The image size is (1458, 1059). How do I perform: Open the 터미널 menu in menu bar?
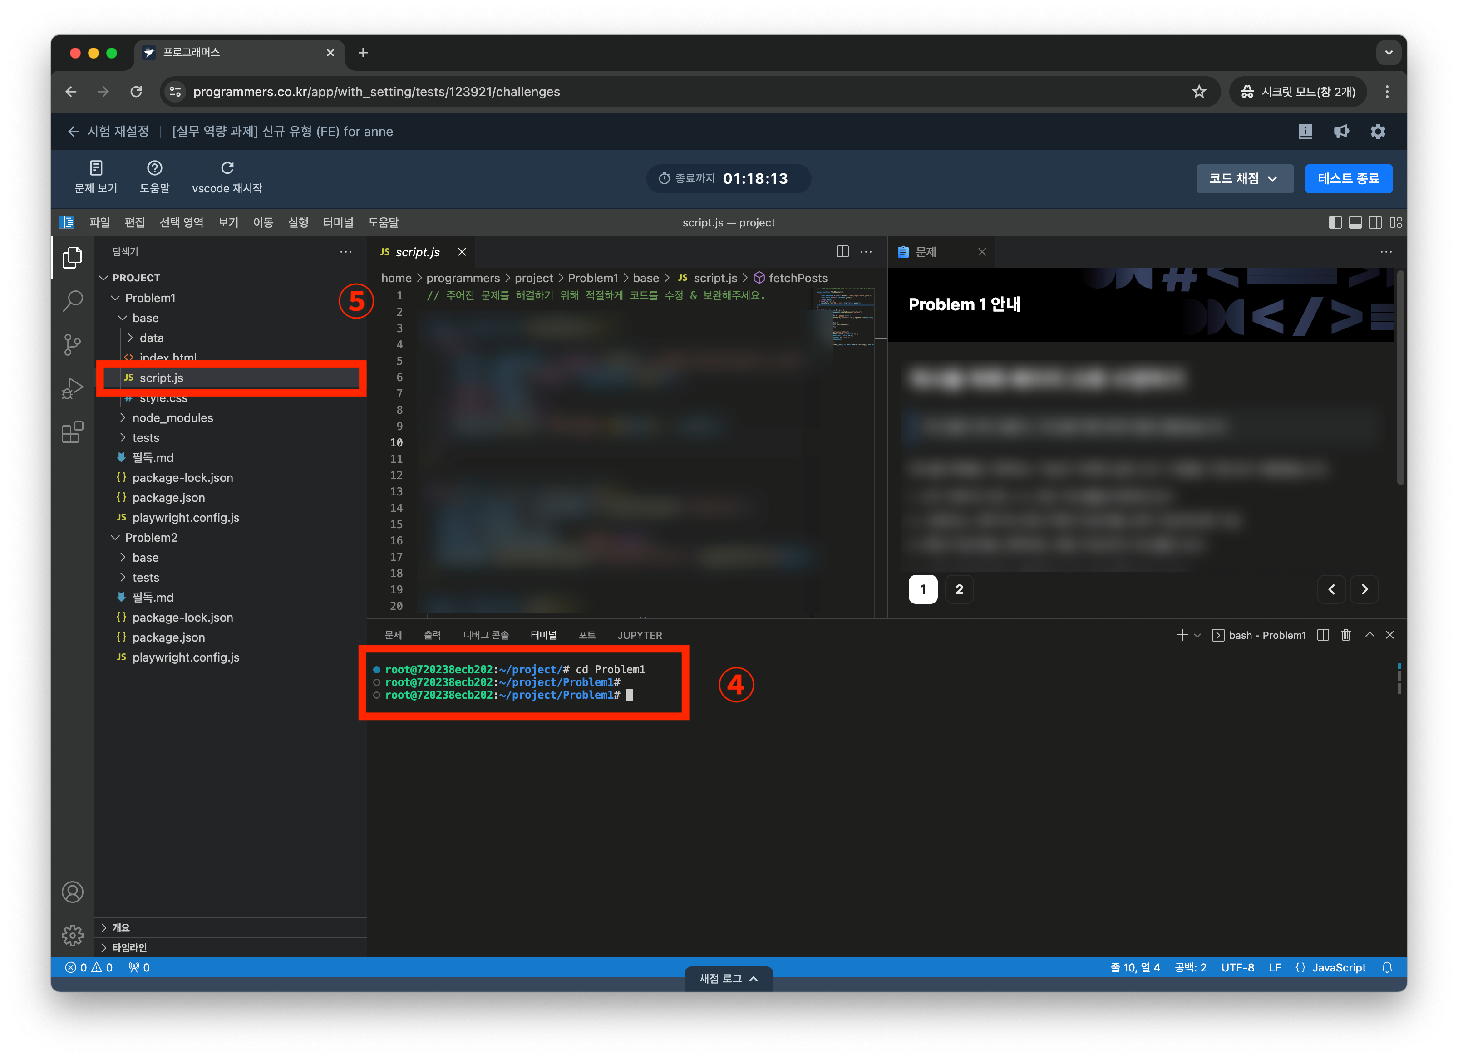(x=338, y=222)
